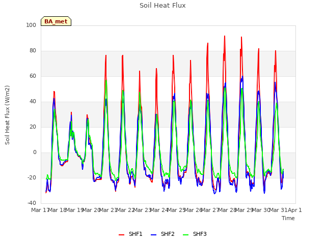Click the 0 y-axis tick label
The width and height of the screenshot is (326, 244).
[35, 152]
